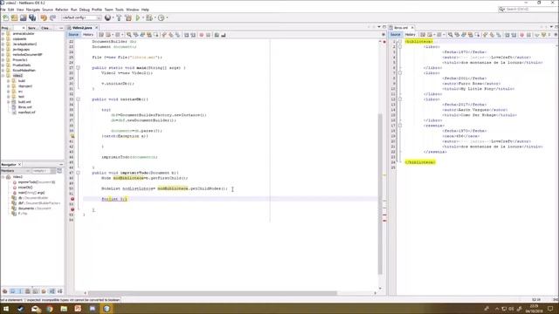Click the New Project toolbar icon

[x=14, y=17]
